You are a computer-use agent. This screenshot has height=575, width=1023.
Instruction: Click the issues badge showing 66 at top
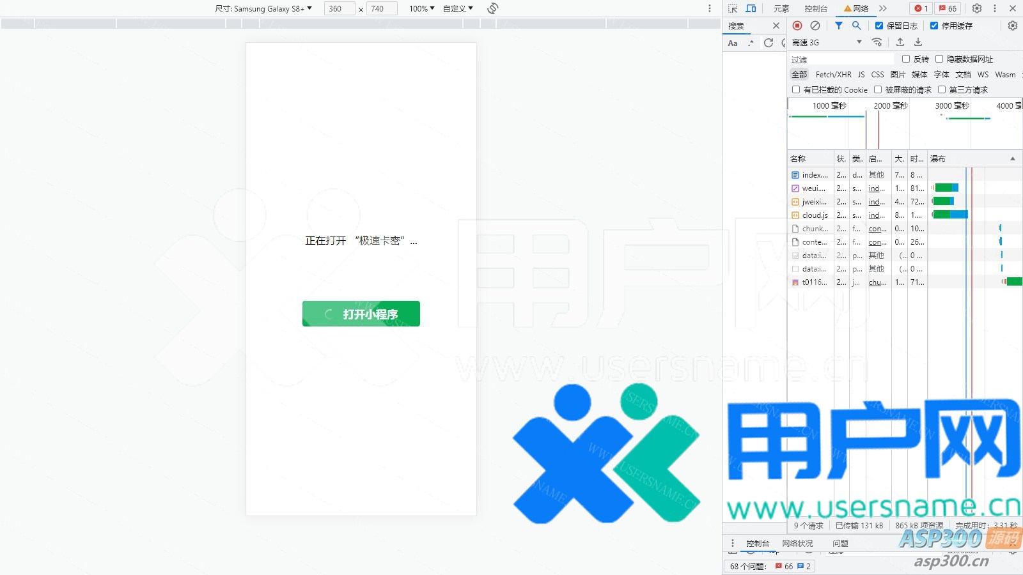click(948, 8)
